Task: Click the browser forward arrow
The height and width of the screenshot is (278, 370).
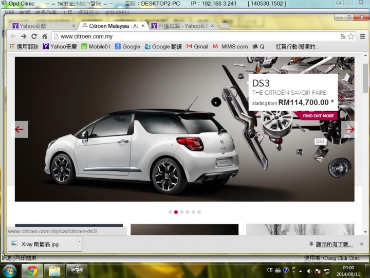Action: [24, 37]
